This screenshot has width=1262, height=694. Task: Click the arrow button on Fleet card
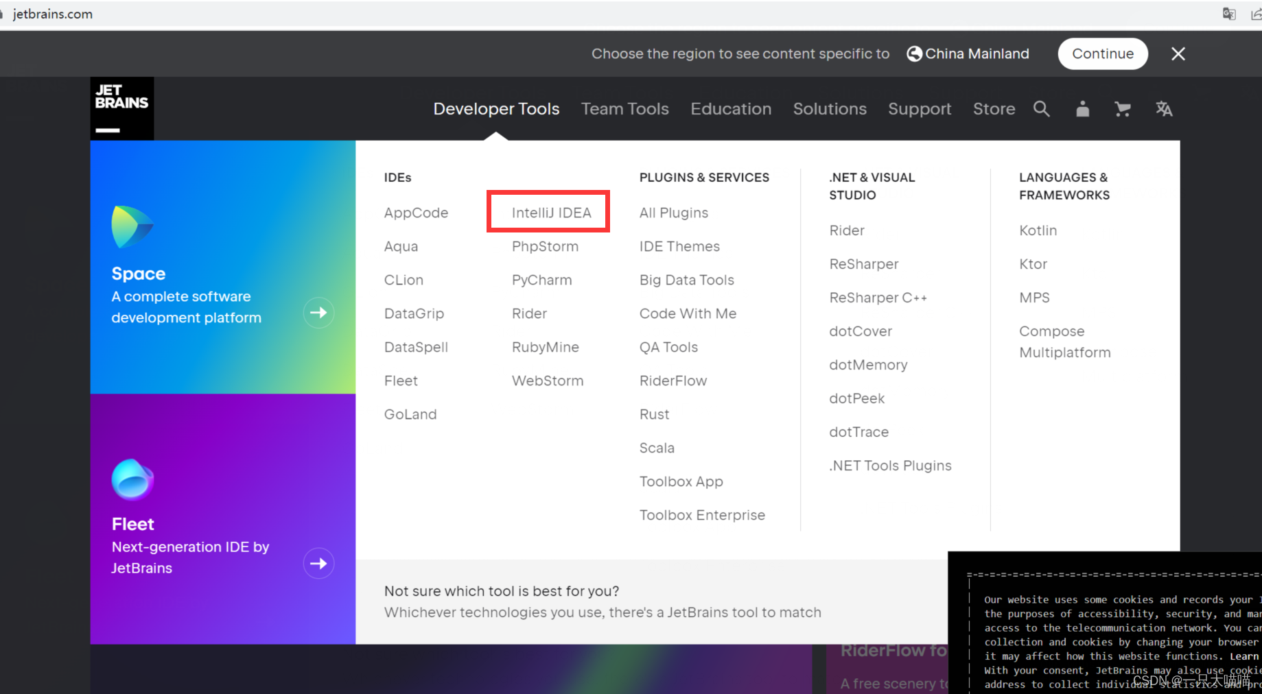pos(318,564)
